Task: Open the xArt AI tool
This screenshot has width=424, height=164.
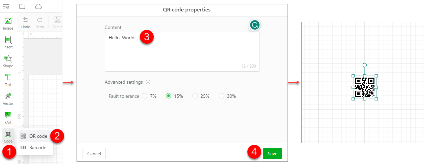Action: 8,117
